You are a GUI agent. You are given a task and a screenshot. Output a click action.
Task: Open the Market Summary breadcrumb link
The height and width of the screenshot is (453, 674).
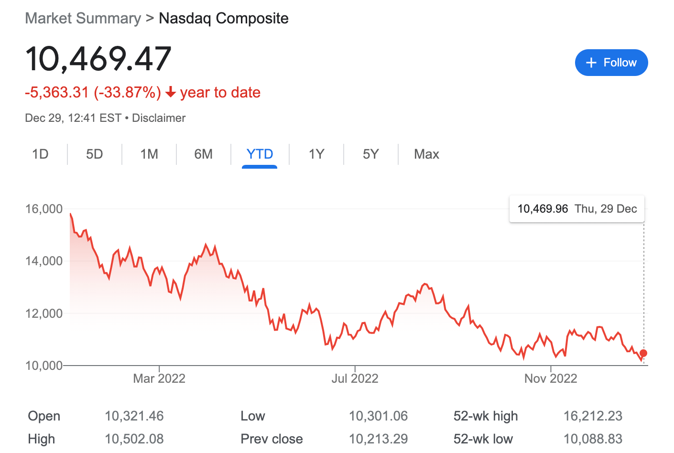(x=83, y=18)
